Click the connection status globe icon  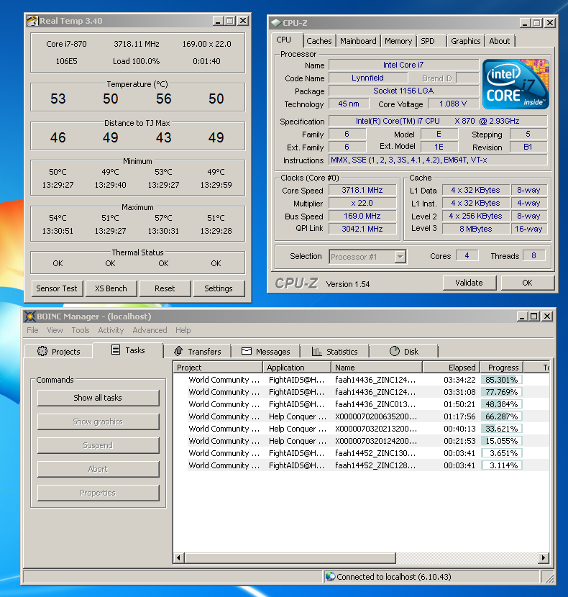pyautogui.click(x=330, y=576)
